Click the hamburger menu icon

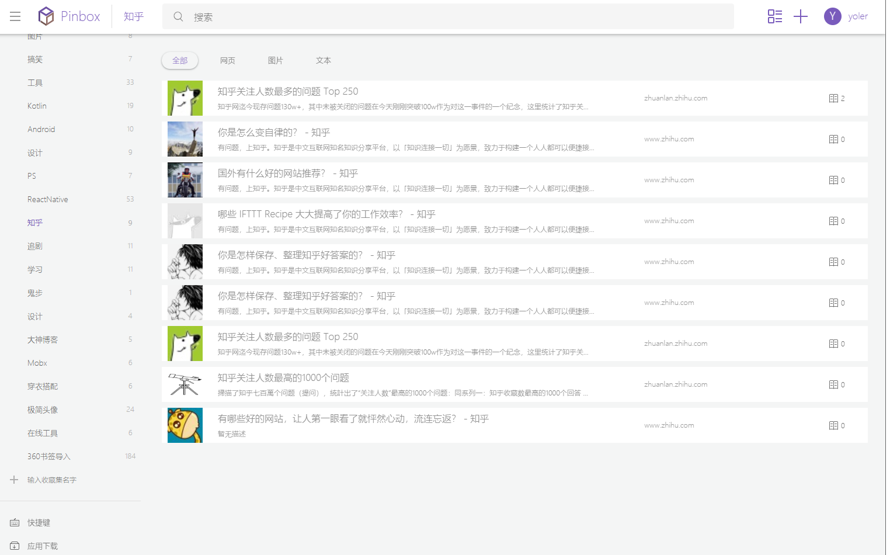[15, 16]
